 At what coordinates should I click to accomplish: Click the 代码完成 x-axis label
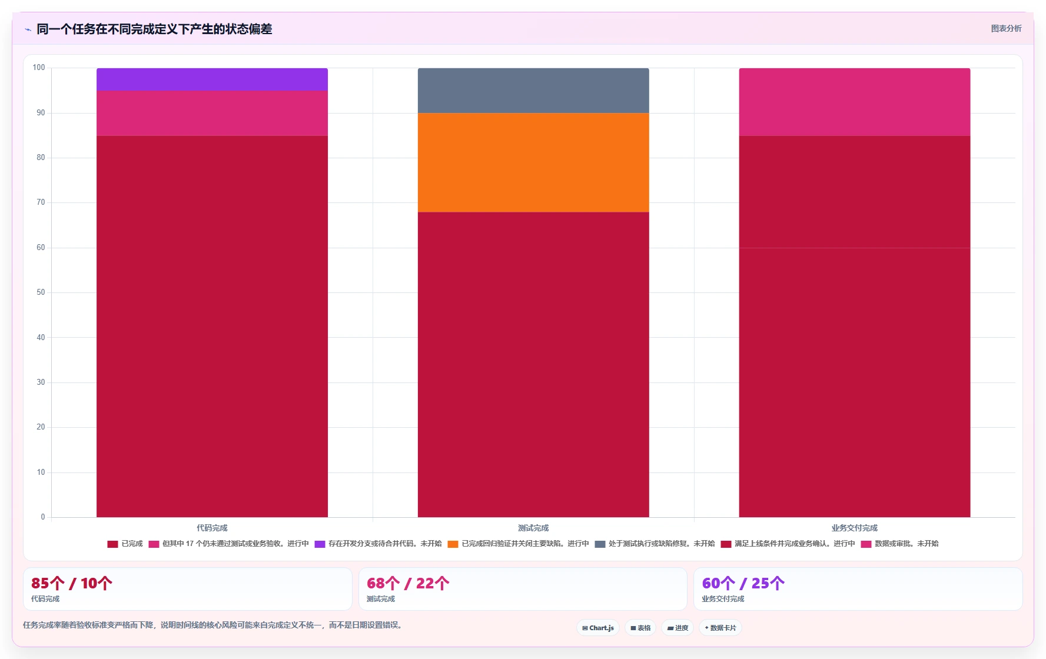pyautogui.click(x=212, y=528)
